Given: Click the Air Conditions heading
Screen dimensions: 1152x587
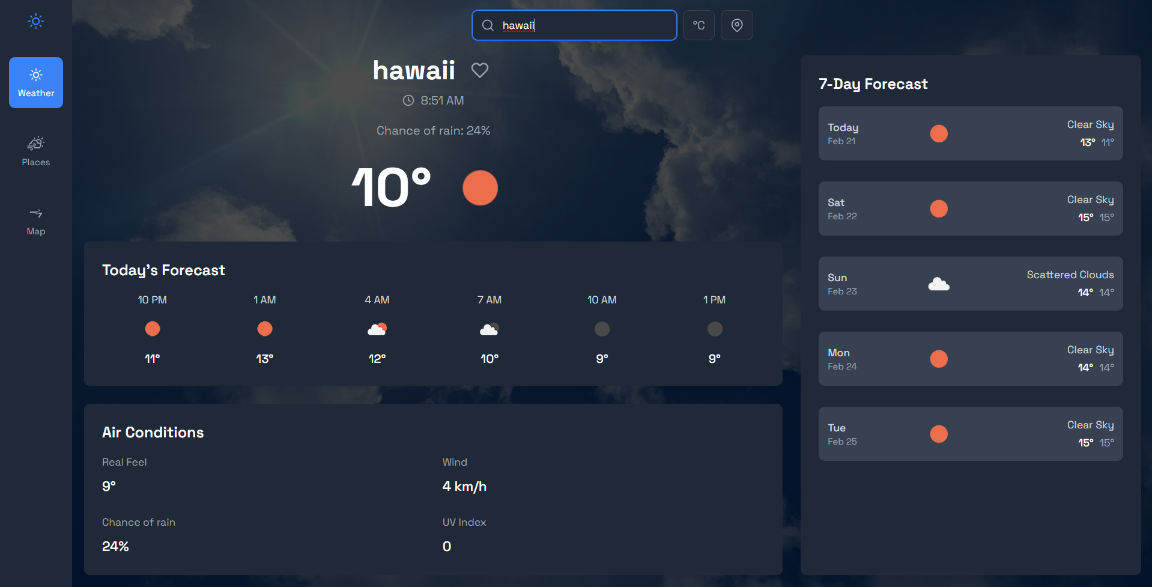Looking at the screenshot, I should click(153, 433).
